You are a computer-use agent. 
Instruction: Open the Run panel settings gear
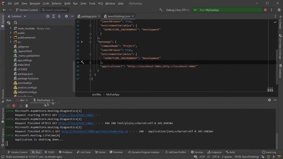[269, 100]
